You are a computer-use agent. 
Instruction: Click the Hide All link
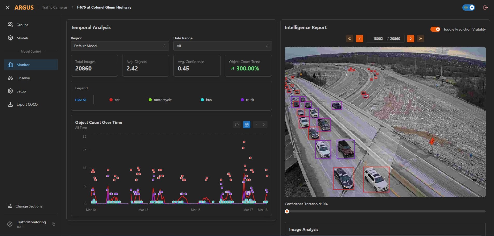81,100
